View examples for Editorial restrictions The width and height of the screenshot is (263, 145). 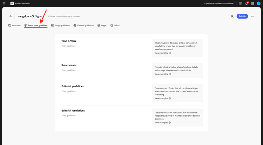pyautogui.click(x=162, y=123)
